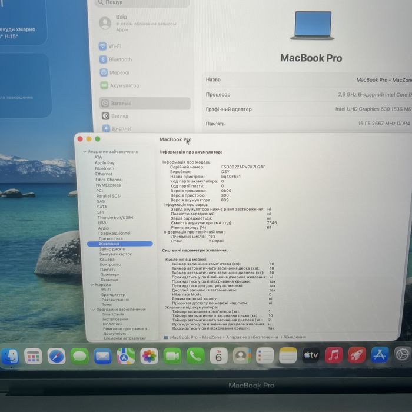
Task: Select Thunderbolt/USB4 in the hardware tree
Action: (115, 218)
